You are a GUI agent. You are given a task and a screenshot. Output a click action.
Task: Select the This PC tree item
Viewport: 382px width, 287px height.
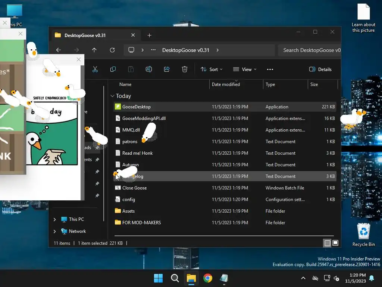pyautogui.click(x=76, y=219)
